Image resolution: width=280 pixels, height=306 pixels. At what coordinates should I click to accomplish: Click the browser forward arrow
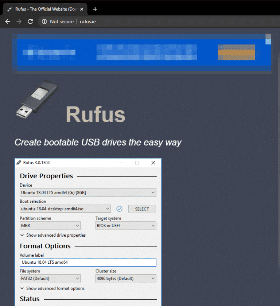(x=19, y=22)
